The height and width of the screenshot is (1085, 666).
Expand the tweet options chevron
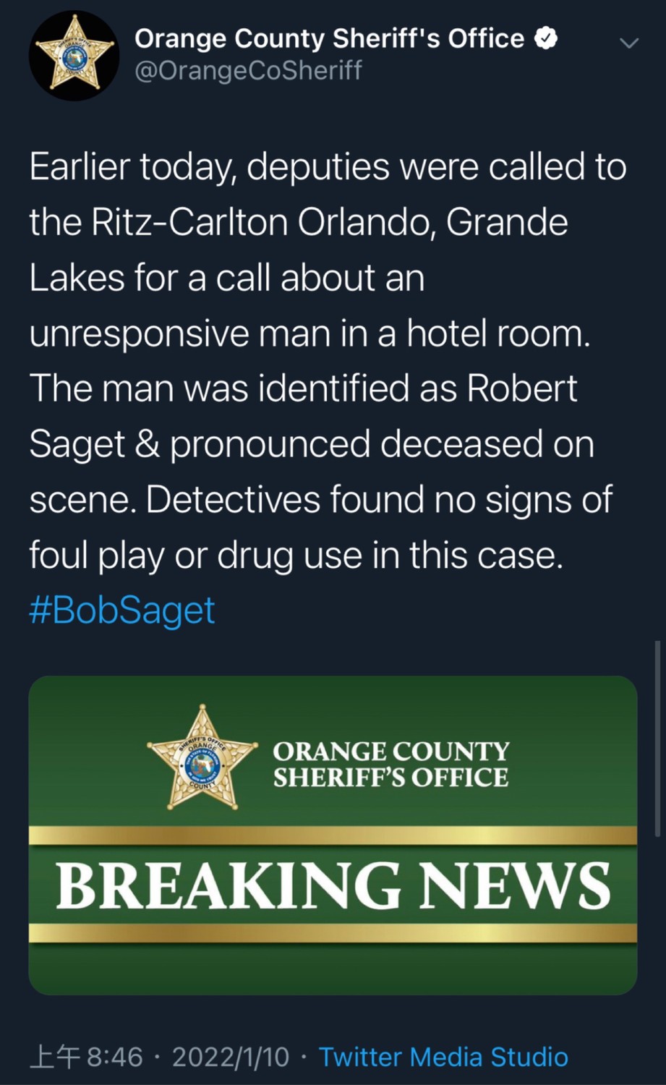[630, 43]
